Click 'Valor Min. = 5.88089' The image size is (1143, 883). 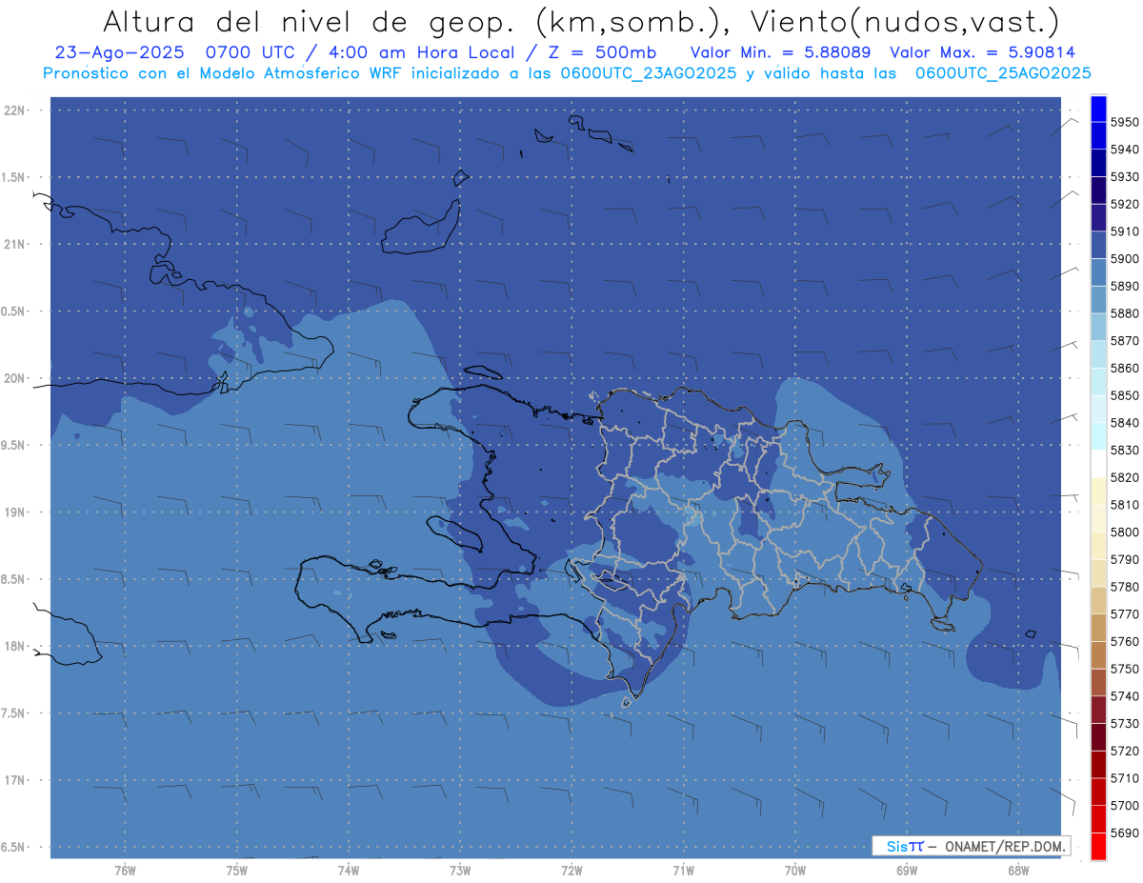[780, 52]
